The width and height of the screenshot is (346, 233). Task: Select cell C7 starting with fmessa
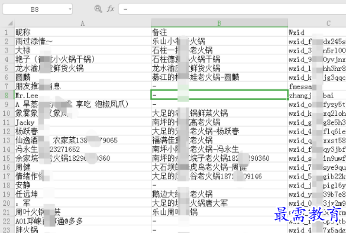point(317,86)
